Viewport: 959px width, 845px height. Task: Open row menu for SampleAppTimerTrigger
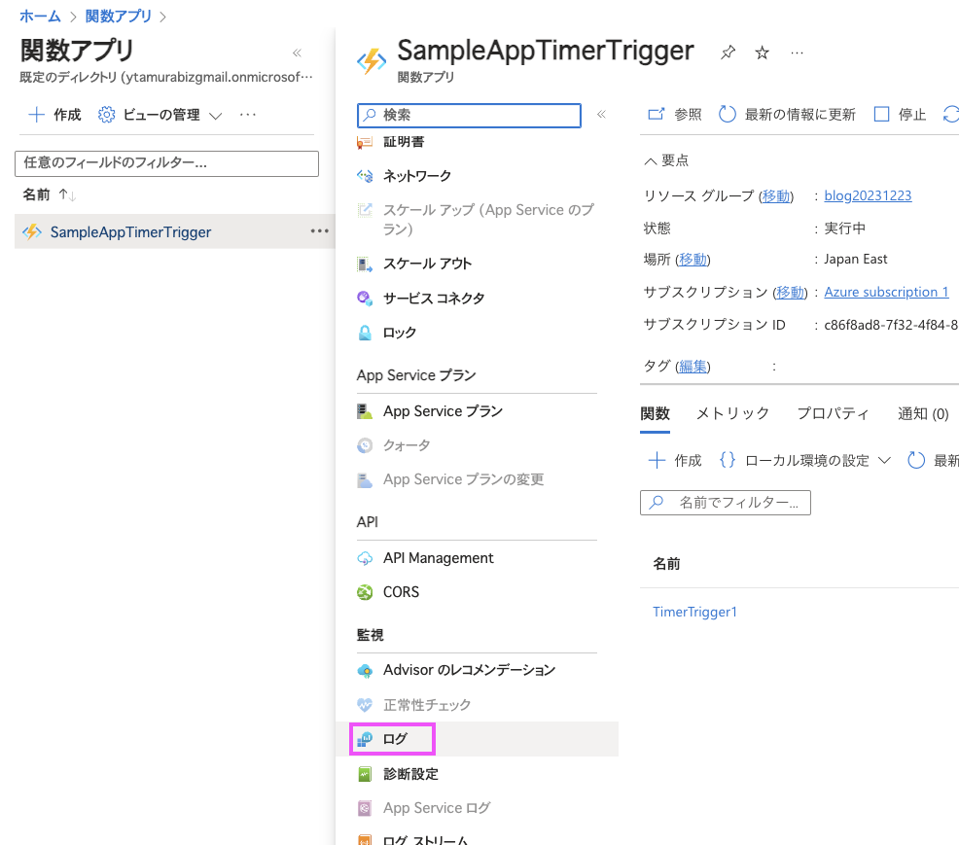(319, 231)
